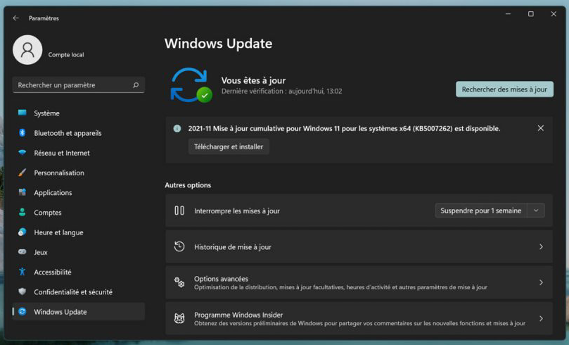569x345 pixels.
Task: Click the Comptes person icon
Action: tap(22, 212)
